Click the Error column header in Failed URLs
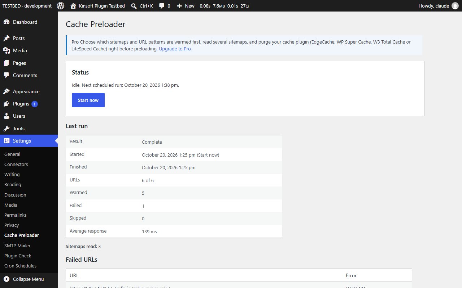 click(x=351, y=275)
